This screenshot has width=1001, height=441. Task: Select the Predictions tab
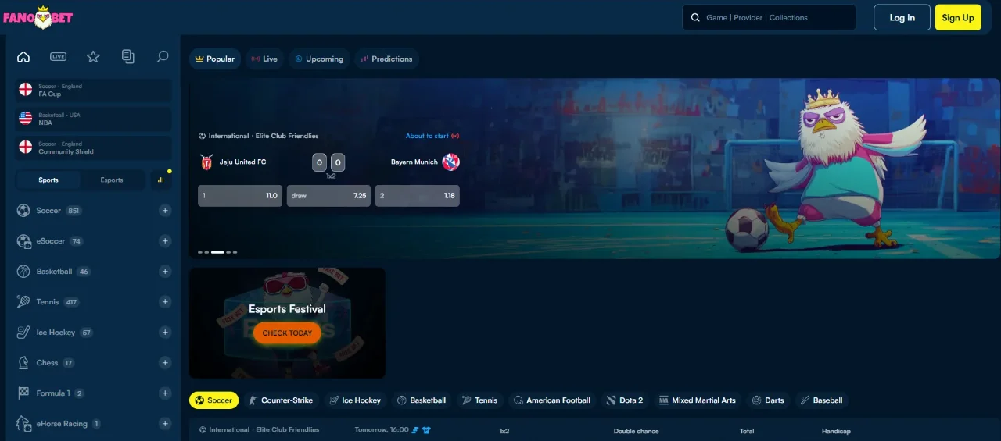tap(386, 59)
